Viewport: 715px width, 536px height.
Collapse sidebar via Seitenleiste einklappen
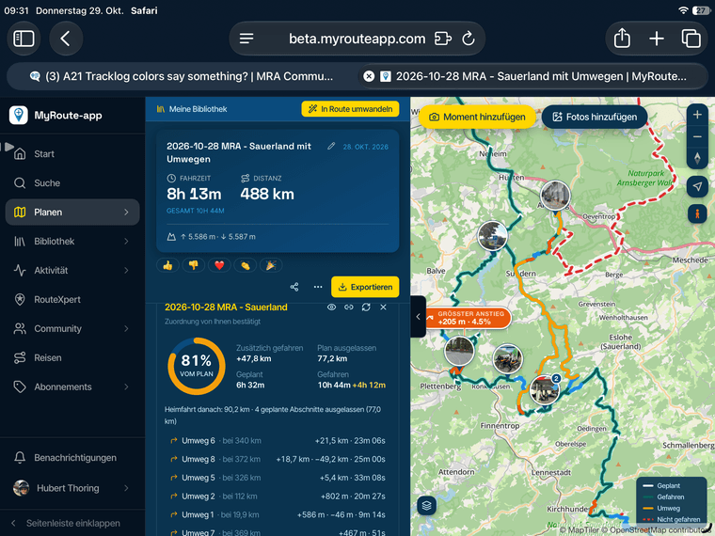(x=72, y=523)
